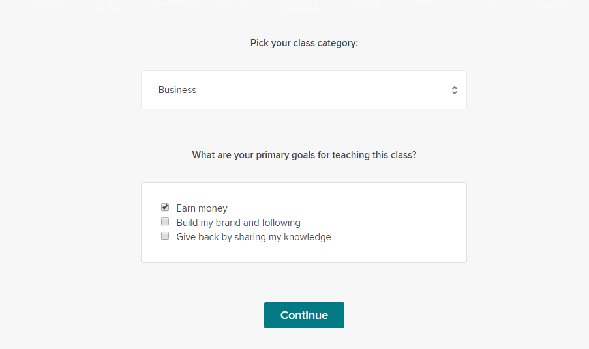Screen dimensions: 589x349
Task: Click the "Build my brand and following" label
Action: pyautogui.click(x=238, y=223)
